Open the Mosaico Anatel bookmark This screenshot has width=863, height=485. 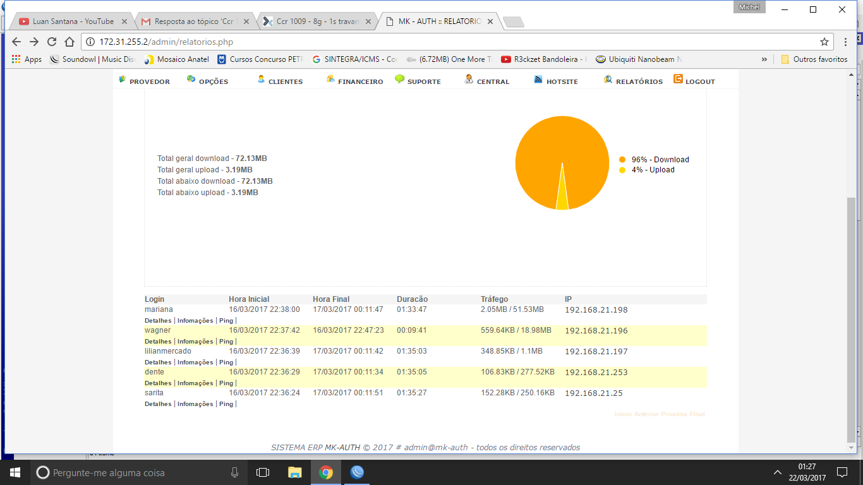tap(177, 59)
